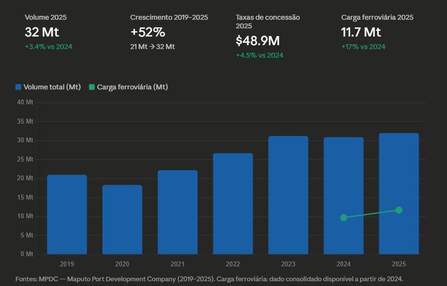Click the 2024 rail cargo data point
The height and width of the screenshot is (286, 447).
pos(344,218)
